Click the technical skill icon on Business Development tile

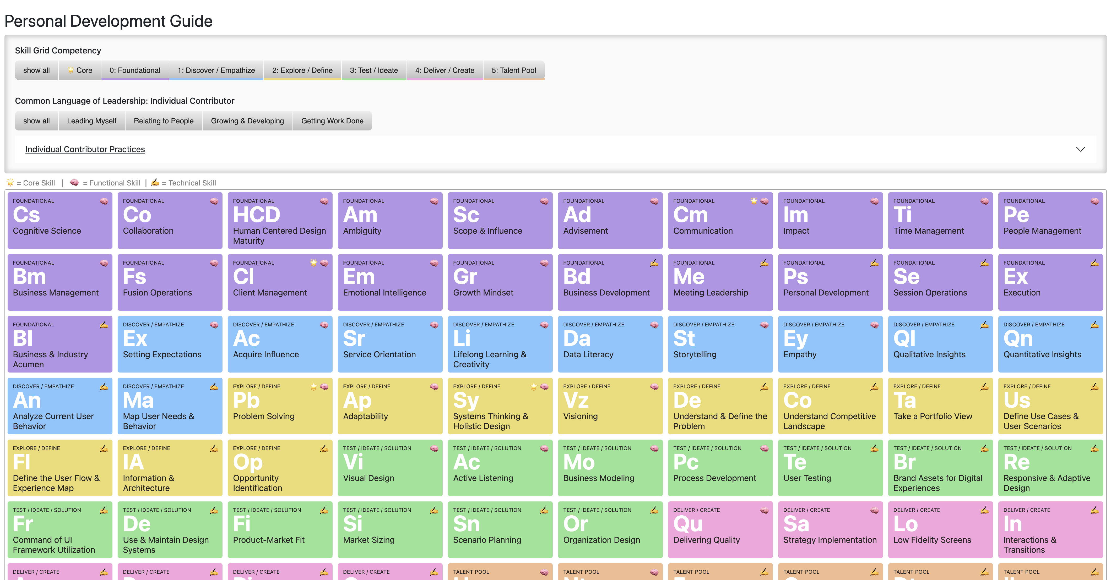coord(654,263)
